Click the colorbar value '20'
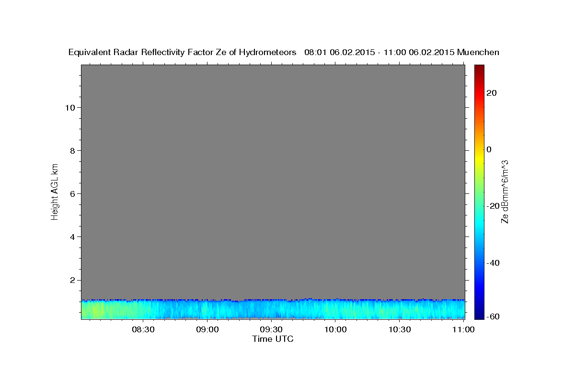 (491, 93)
